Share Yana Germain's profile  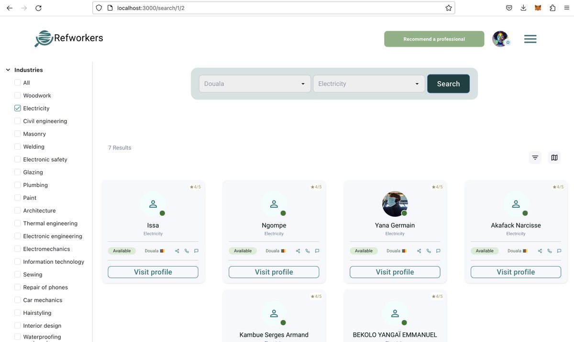tap(419, 251)
